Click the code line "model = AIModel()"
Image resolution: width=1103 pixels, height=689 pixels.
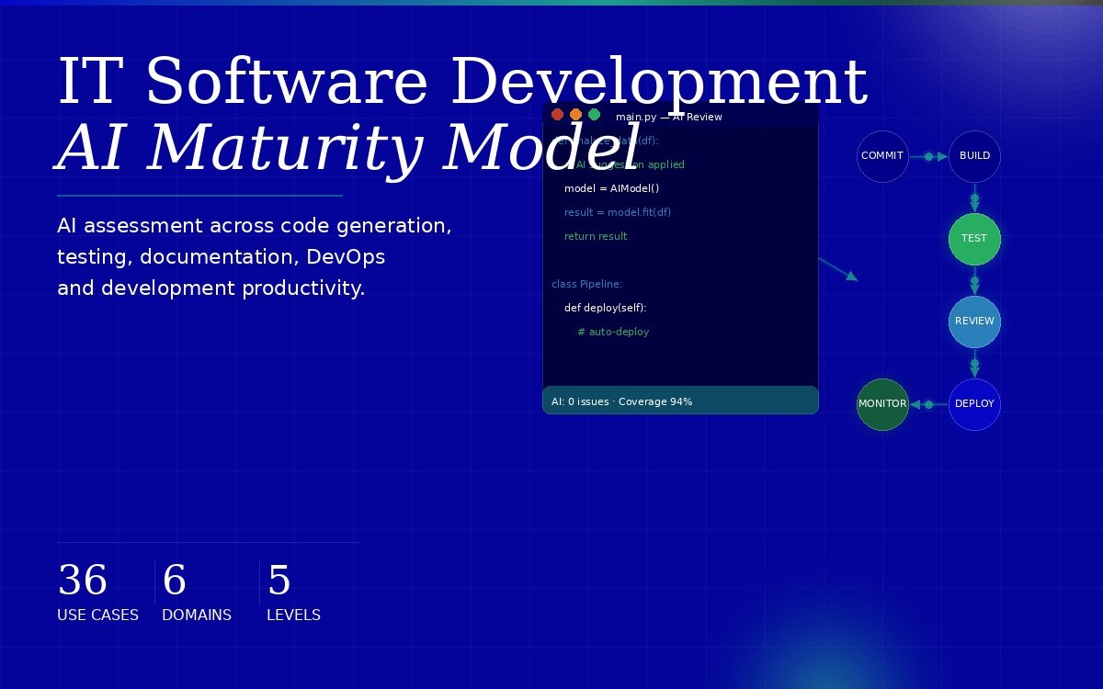(611, 188)
